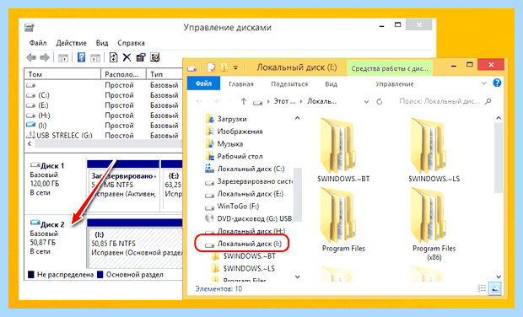523x317 pixels.
Task: Open the address bar history dropdown
Action: (366, 102)
